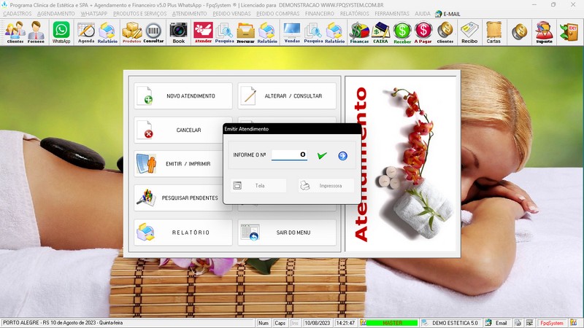Click PESQUISAR PENDENTES button

coord(179,198)
